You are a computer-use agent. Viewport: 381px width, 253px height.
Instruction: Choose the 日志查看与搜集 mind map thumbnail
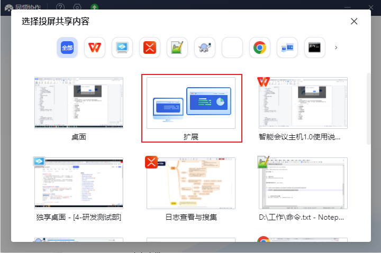coord(191,183)
